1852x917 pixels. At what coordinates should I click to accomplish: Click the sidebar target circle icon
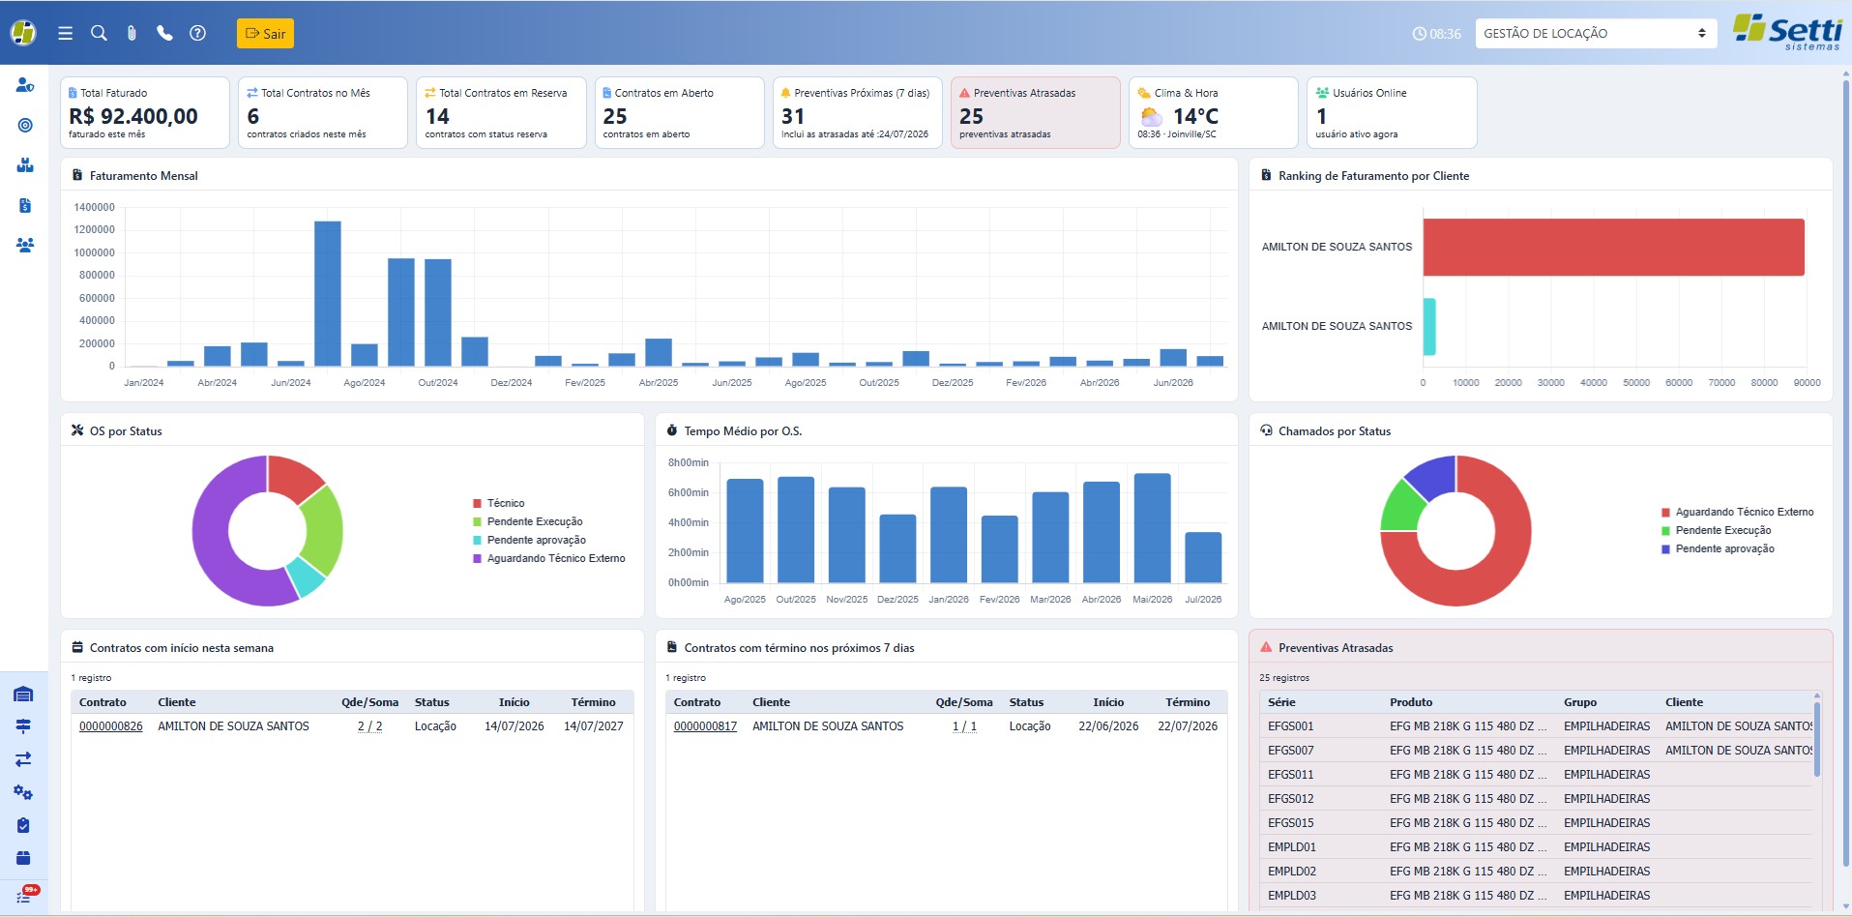[25, 125]
